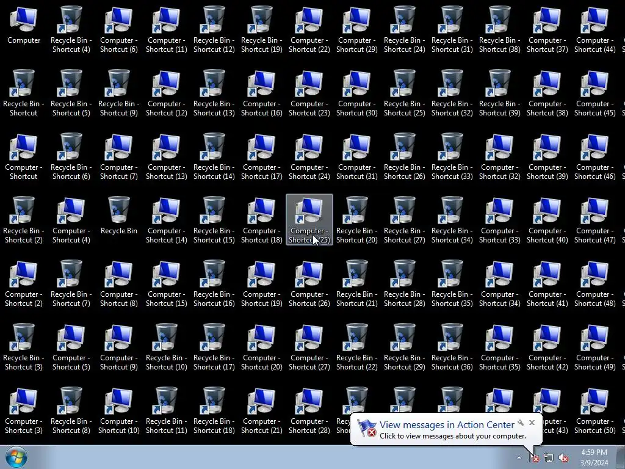Viewport: 625px width, 469px height.
Task: Click Computer - Shortcut (3) icon
Action: pyautogui.click(x=24, y=411)
